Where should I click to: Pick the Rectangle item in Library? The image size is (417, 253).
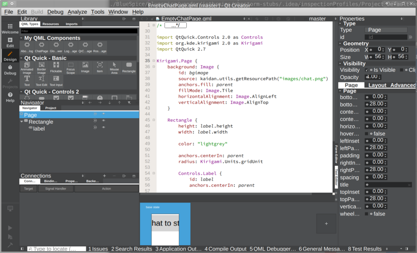pyautogui.click(x=129, y=68)
